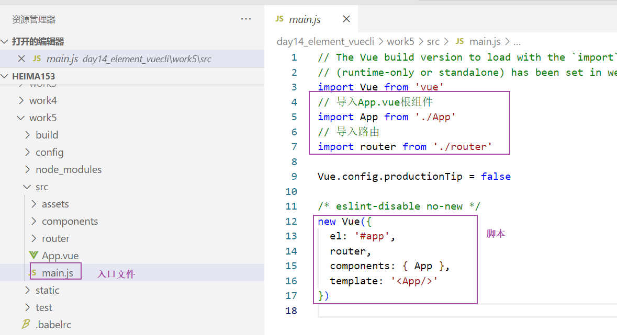Close main.js in the open editors list
Image resolution: width=617 pixels, height=335 pixels.
click(21, 59)
